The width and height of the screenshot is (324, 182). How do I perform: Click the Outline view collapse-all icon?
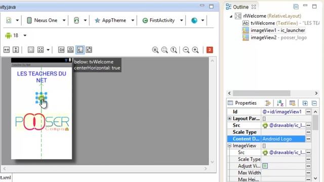(x=296, y=7)
